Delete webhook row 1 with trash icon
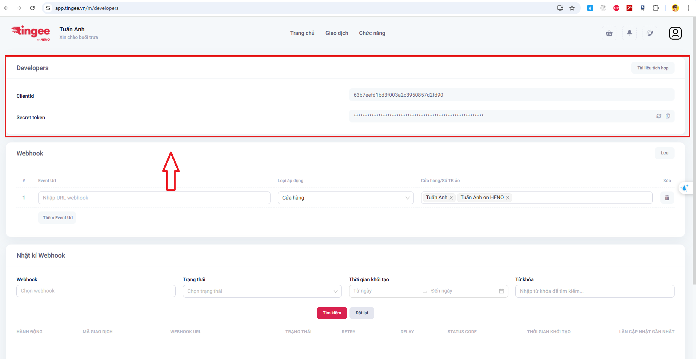Viewport: 696px width, 359px height. point(667,198)
